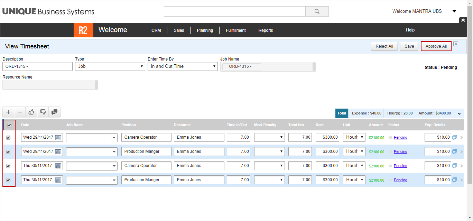Remove selected row using minus icon

coord(20,112)
